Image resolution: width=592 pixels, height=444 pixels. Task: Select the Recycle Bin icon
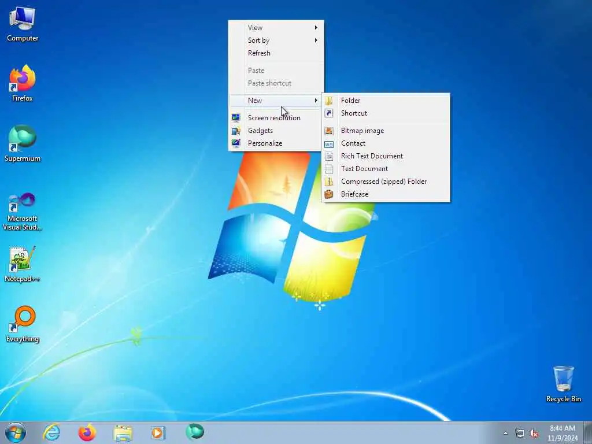click(563, 384)
